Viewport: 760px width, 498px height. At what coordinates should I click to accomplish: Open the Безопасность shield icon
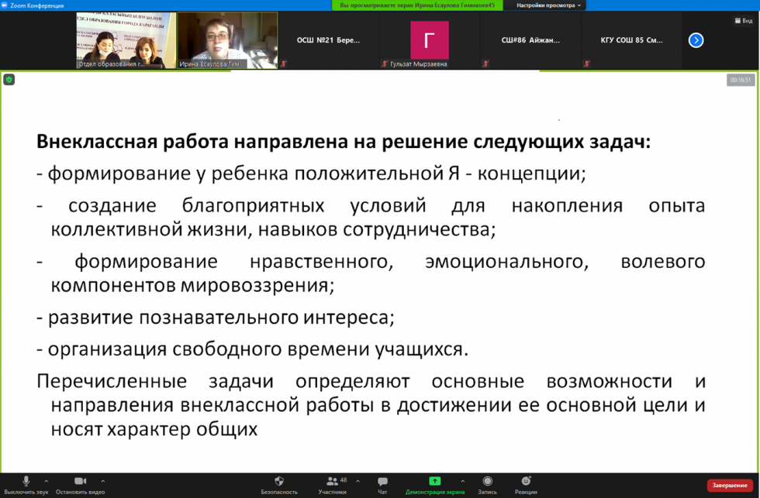pos(279,482)
